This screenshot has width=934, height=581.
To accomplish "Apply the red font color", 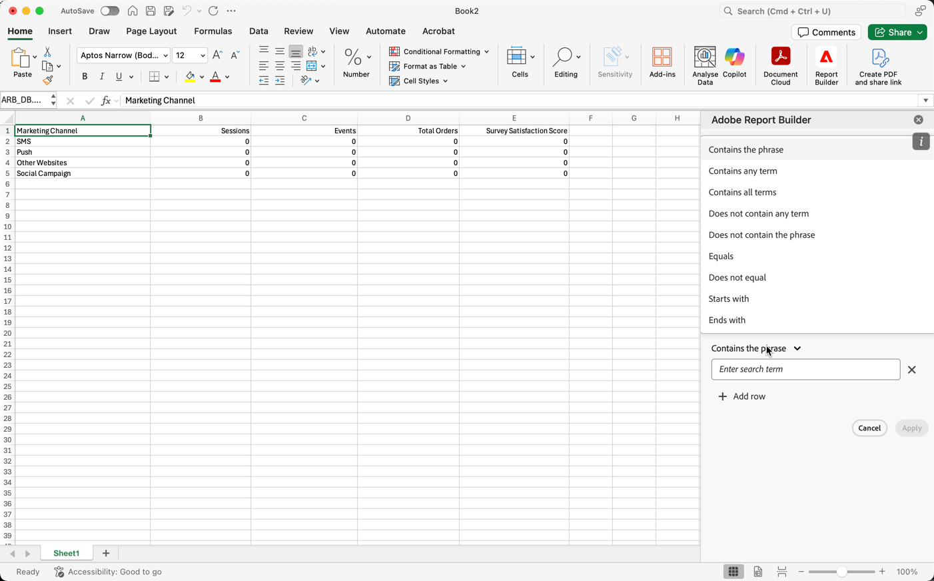I will (x=215, y=77).
